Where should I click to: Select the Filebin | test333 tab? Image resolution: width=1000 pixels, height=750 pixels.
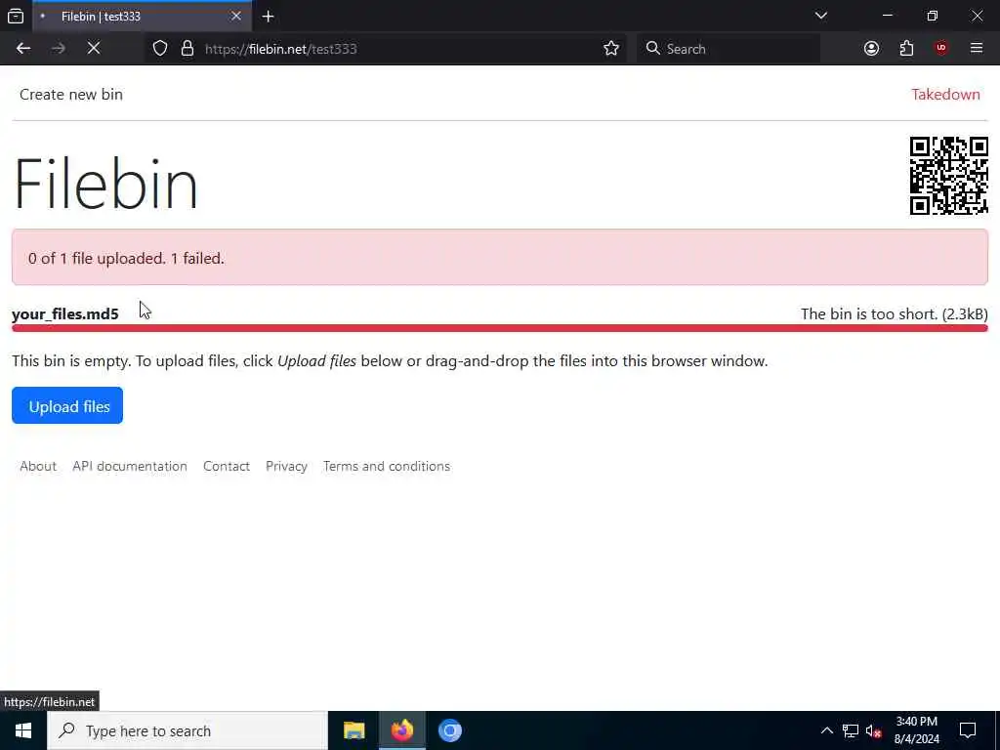(x=142, y=16)
